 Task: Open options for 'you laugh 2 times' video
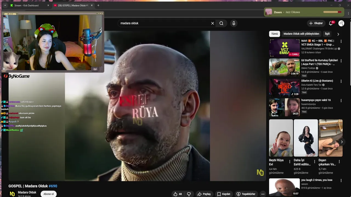341,181
